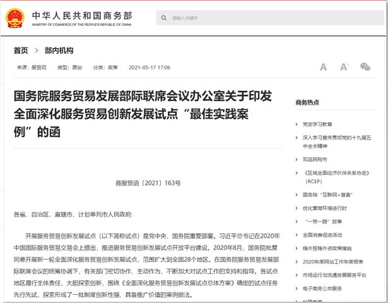Open 市场运行与流通发展服务平台 link
388x303 pixels.
[334, 275]
